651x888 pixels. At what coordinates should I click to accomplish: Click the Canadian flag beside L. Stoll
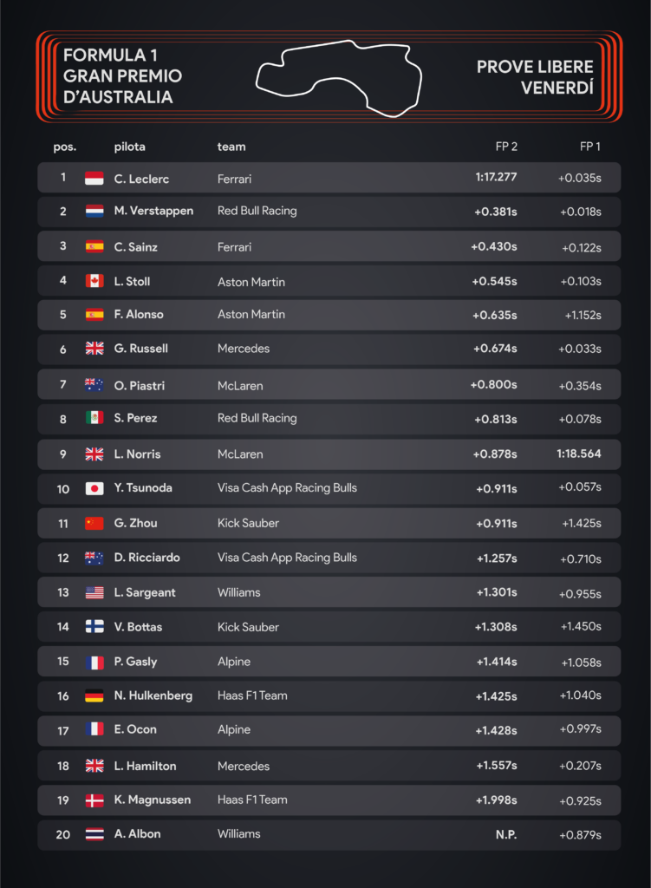[x=94, y=281]
